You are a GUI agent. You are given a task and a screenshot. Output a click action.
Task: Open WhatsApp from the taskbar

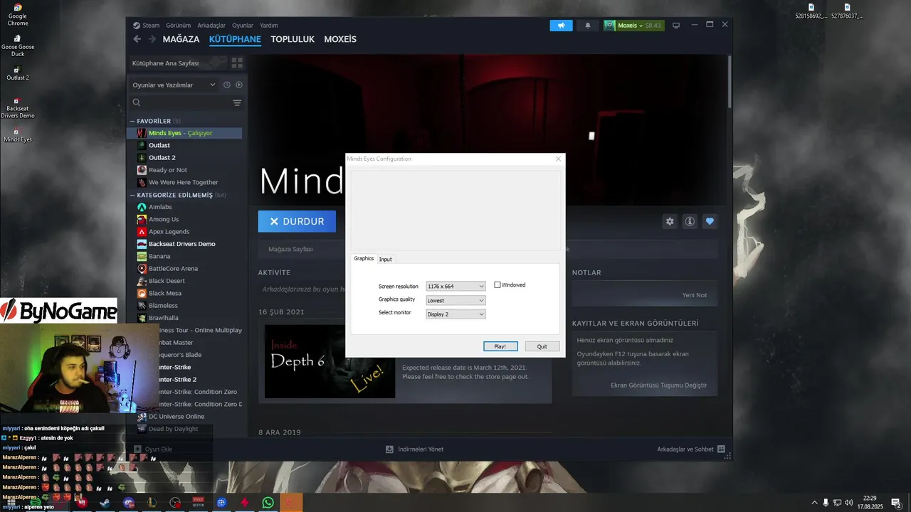click(x=268, y=503)
